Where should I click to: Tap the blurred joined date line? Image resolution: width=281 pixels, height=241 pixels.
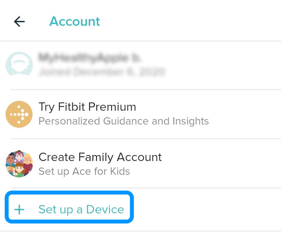(101, 72)
